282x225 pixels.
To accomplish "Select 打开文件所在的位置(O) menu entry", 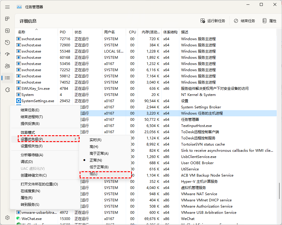I will coord(39,184).
